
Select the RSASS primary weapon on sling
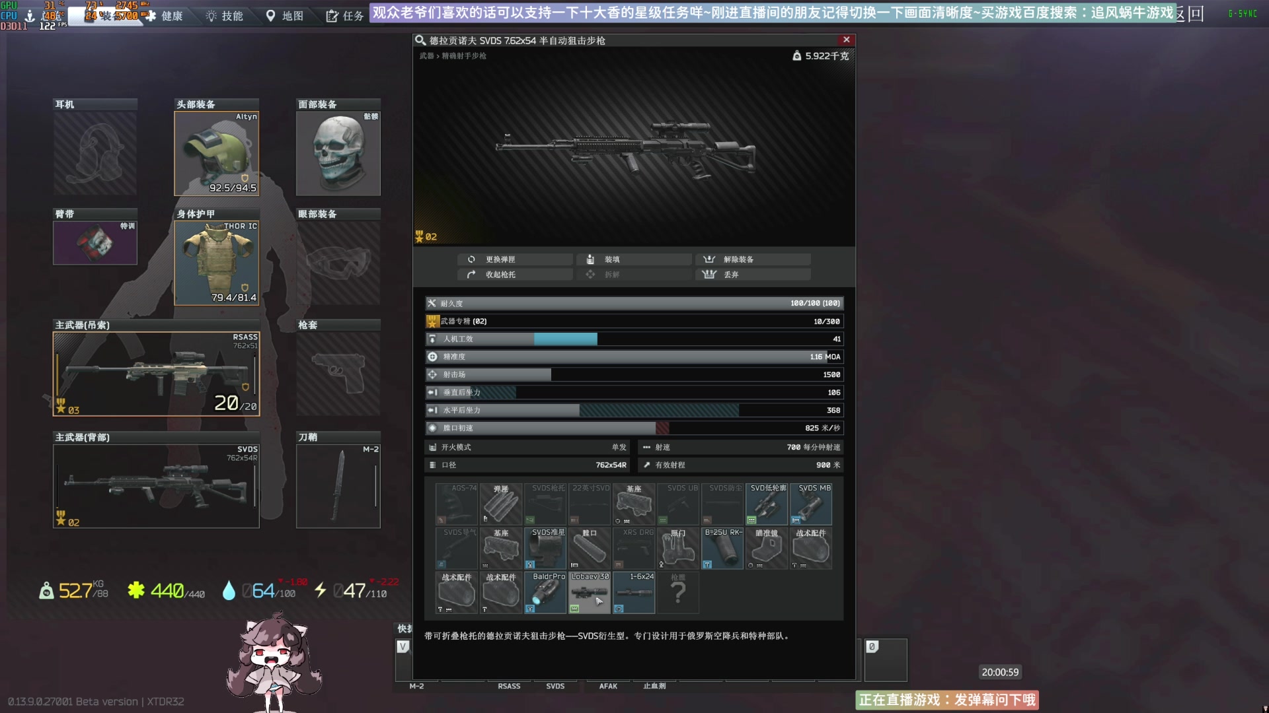(156, 374)
